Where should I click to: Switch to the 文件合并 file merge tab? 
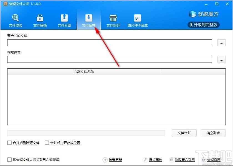tap(89, 21)
